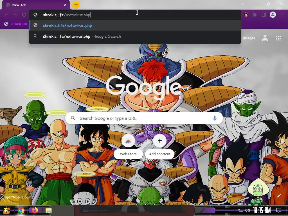Click the search icon beside Google Search suggestion
Screen dimensions: 288x216
click(35, 36)
